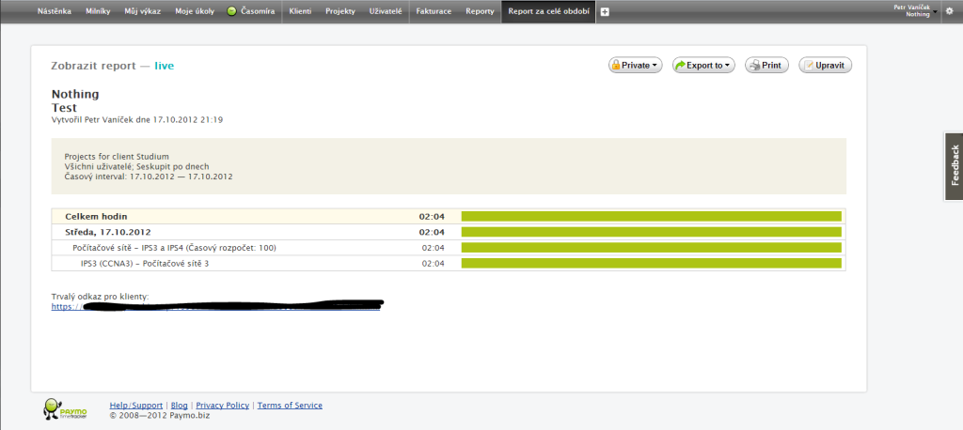Click the Středa row green bar

(651, 232)
